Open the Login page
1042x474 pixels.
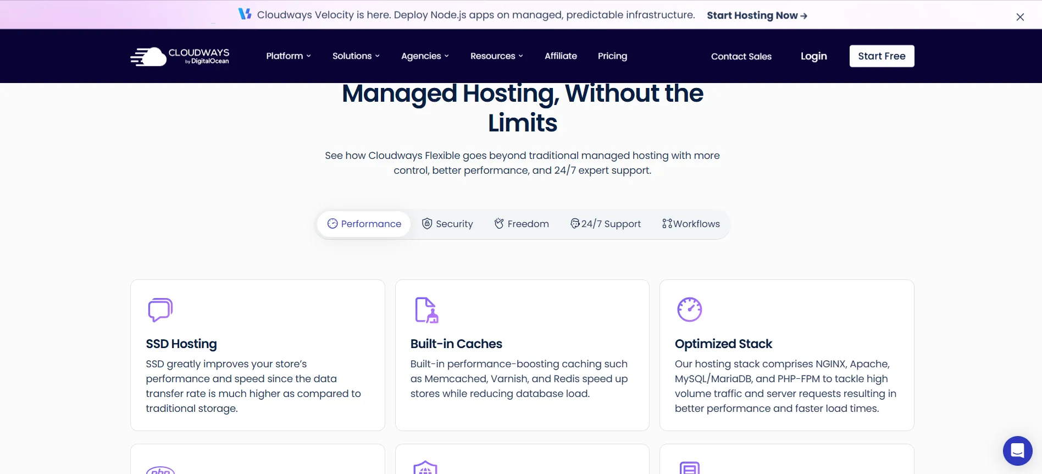click(x=813, y=56)
